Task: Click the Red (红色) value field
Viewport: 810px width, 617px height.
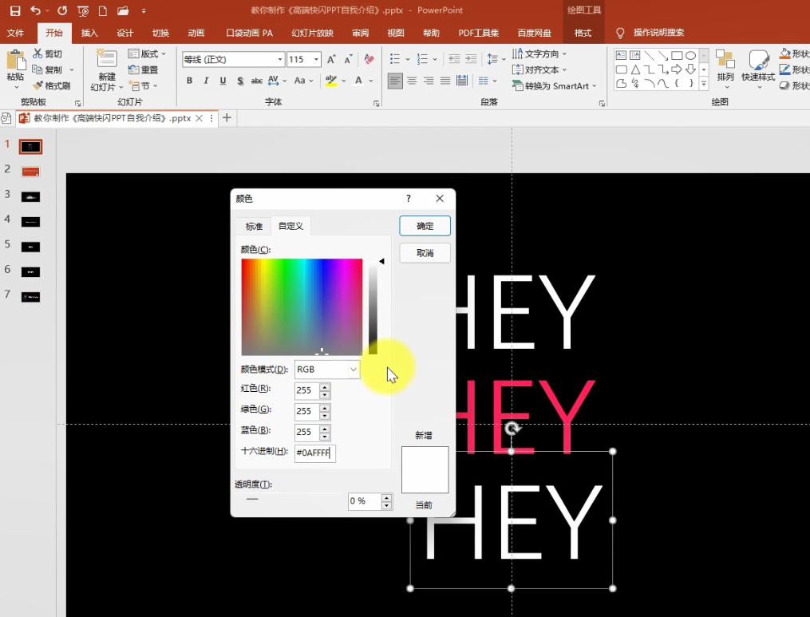Action: click(x=307, y=390)
